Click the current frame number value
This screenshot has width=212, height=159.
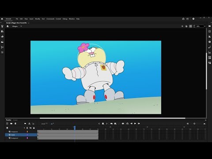52,124
